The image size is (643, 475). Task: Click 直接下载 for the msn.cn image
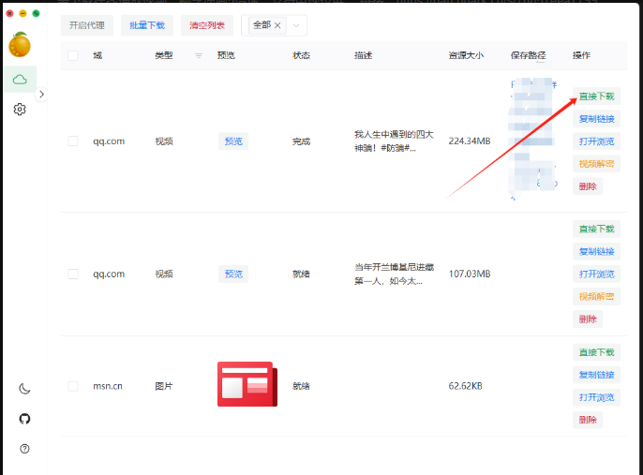point(597,352)
